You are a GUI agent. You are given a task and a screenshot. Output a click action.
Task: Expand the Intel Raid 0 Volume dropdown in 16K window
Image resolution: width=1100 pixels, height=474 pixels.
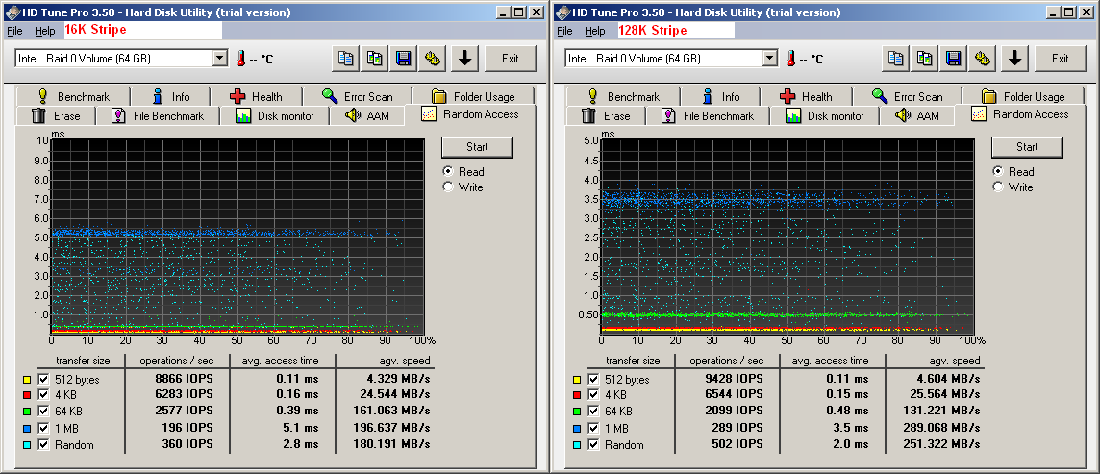[219, 59]
